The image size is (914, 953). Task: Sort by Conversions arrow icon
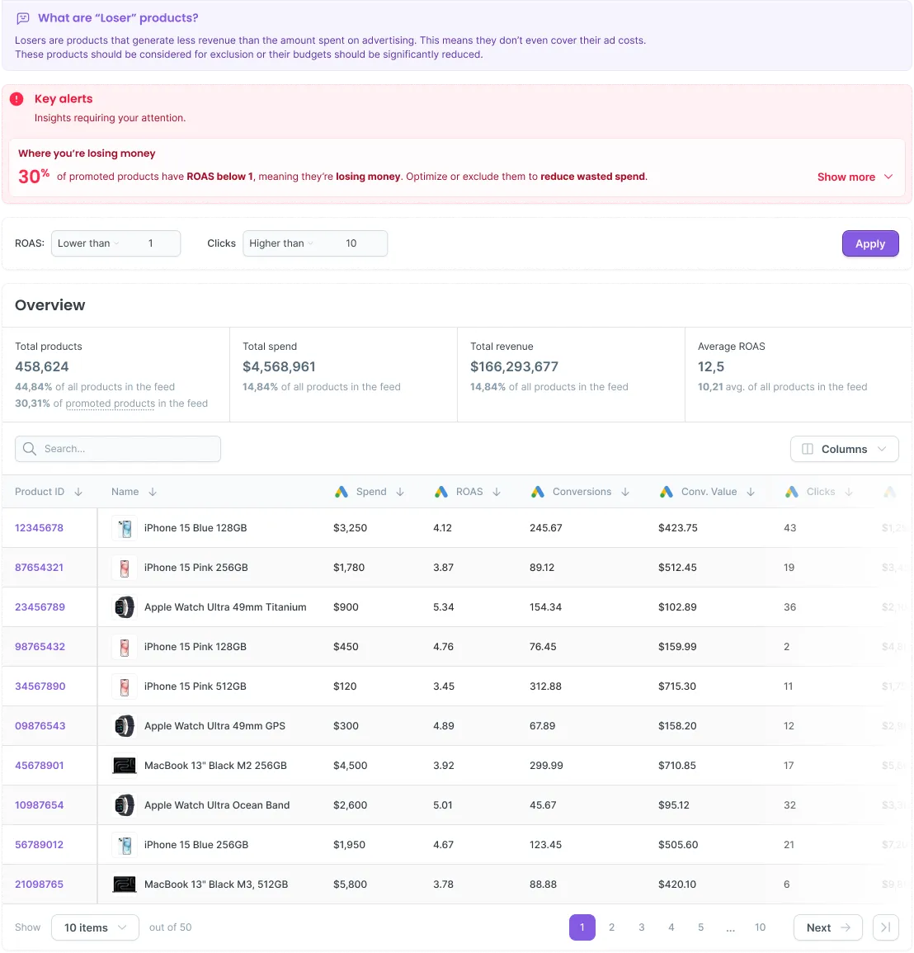(x=625, y=492)
